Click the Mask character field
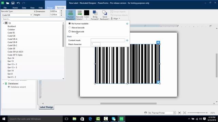Image resolution: width=218 pixels, height=122 pixels. click(95, 44)
